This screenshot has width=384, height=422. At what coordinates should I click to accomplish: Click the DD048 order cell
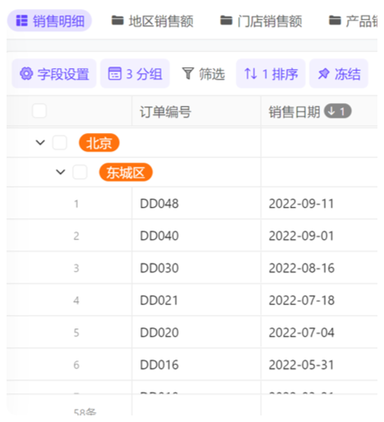tap(196, 204)
